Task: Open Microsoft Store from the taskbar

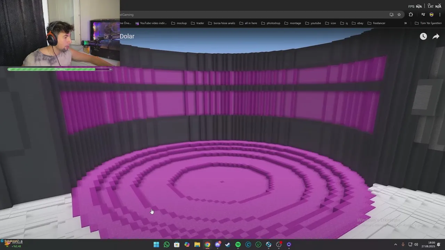Action: coord(177,244)
